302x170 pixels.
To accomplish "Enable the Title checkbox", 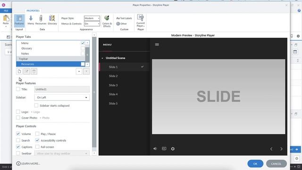I will tap(18, 89).
